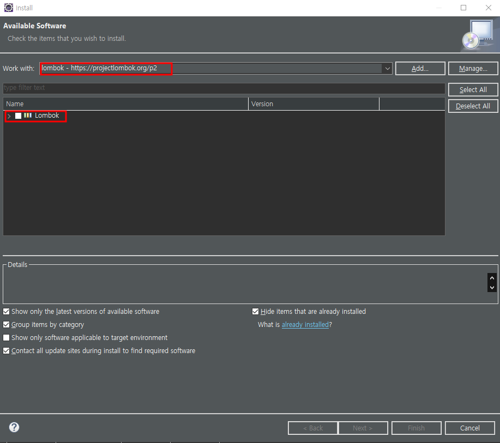Click the Lombok category icon in the tree
The image size is (500, 443).
28,116
